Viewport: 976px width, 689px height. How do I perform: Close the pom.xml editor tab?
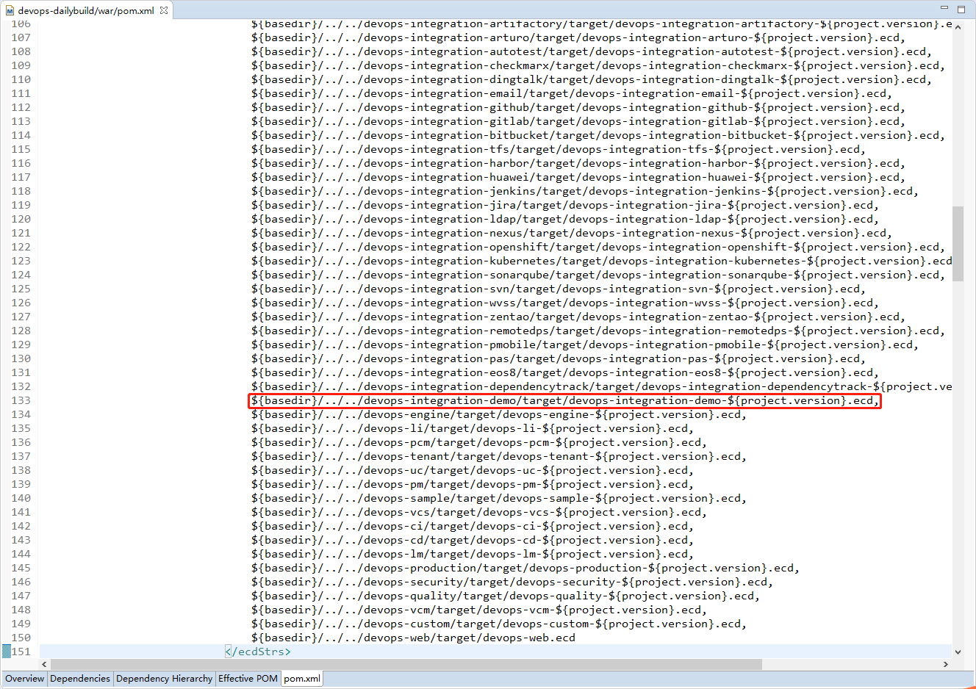point(164,10)
